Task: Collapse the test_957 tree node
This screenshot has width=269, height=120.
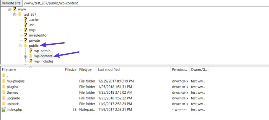Action: point(14,14)
